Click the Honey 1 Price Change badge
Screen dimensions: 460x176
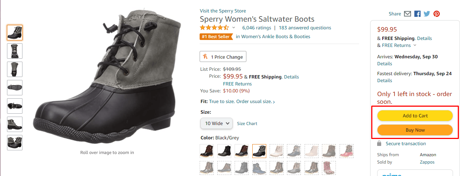(x=223, y=57)
